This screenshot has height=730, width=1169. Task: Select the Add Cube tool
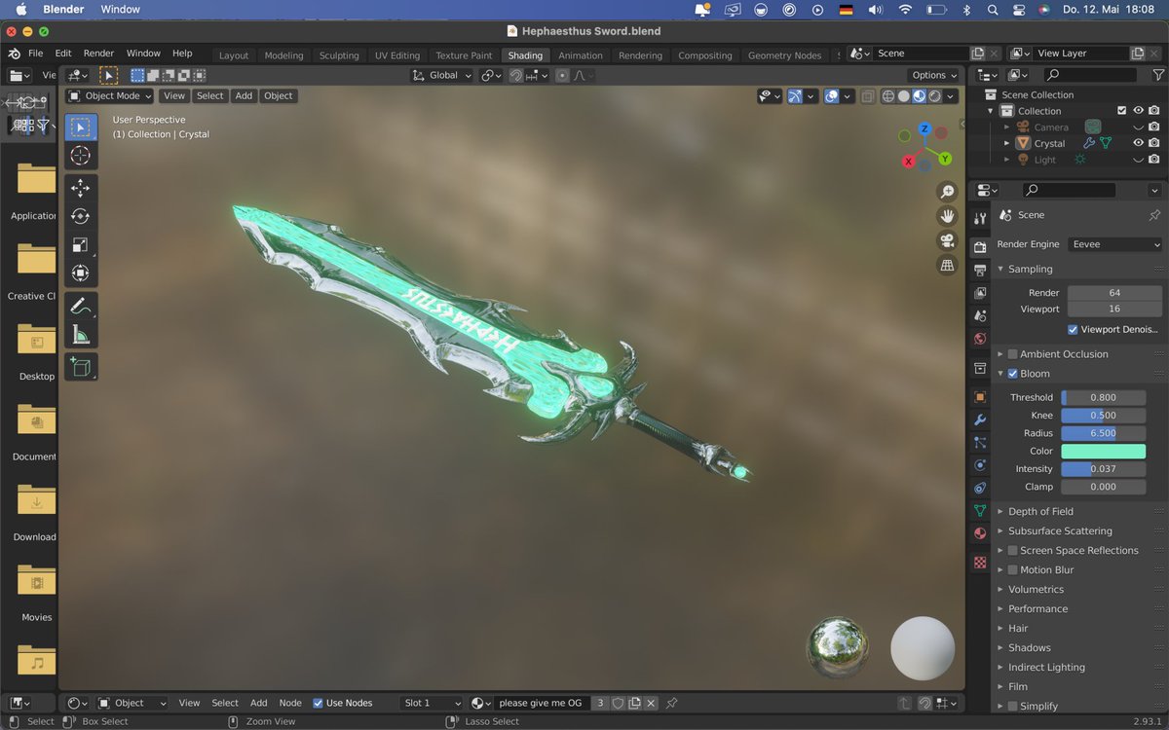tap(81, 367)
